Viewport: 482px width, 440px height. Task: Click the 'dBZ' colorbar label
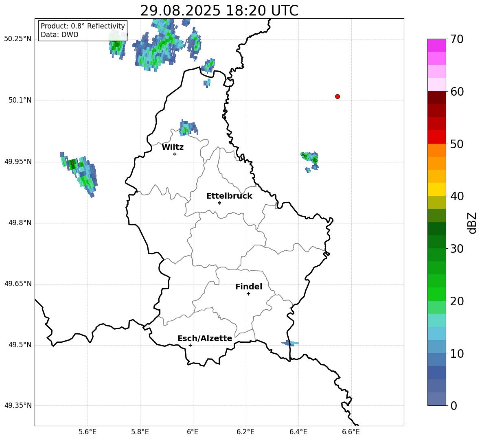[473, 223]
